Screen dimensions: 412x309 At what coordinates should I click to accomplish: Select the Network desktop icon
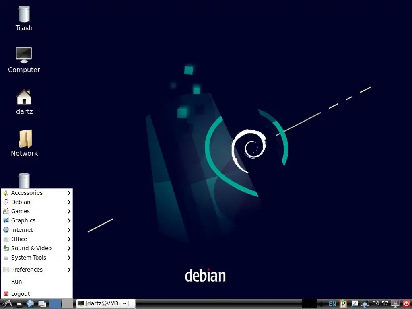(x=25, y=144)
